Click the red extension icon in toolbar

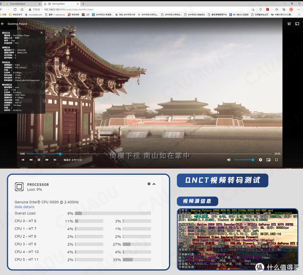[x=267, y=9]
